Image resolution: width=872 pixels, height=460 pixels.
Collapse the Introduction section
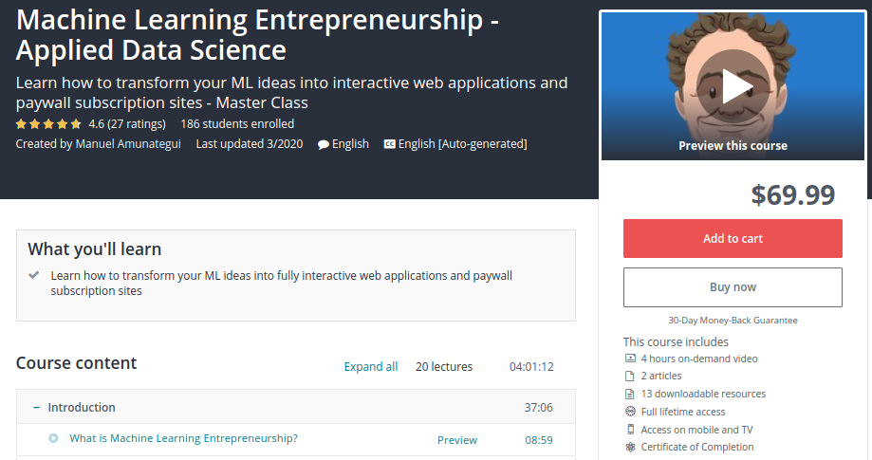36,407
